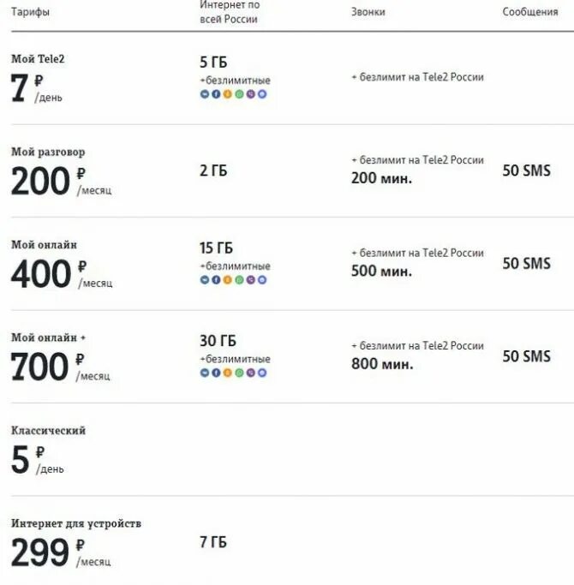
Task: Click the Тарифы column header
Action: pos(30,12)
